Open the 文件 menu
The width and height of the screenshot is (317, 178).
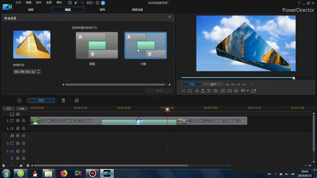[18, 3]
